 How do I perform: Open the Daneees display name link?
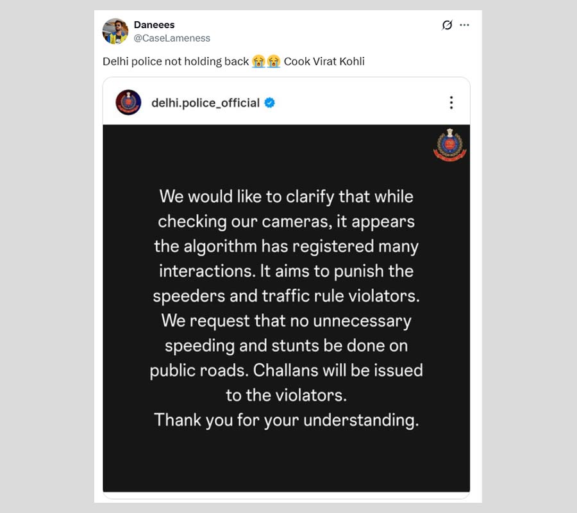click(x=154, y=25)
